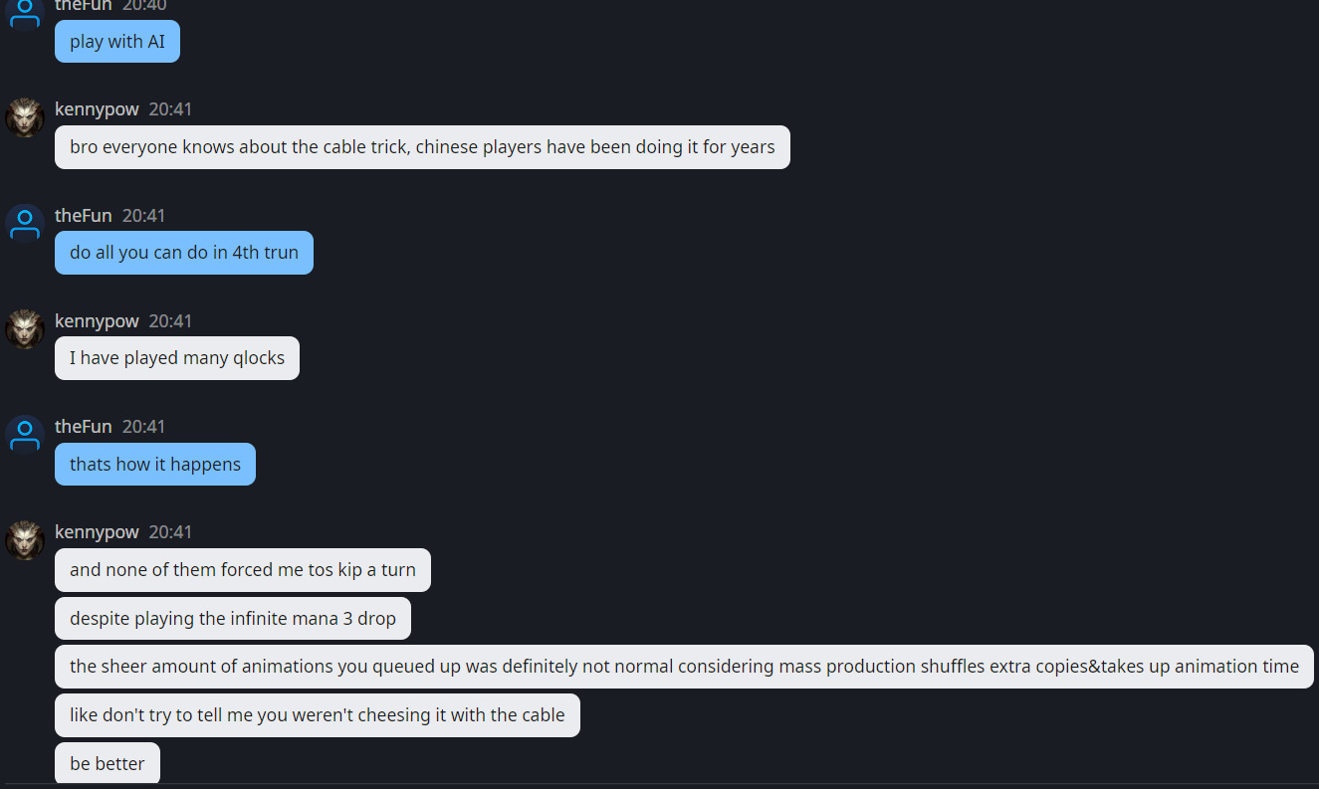
Task: Select the "do all you can do in 4th trun" message
Action: click(x=184, y=253)
